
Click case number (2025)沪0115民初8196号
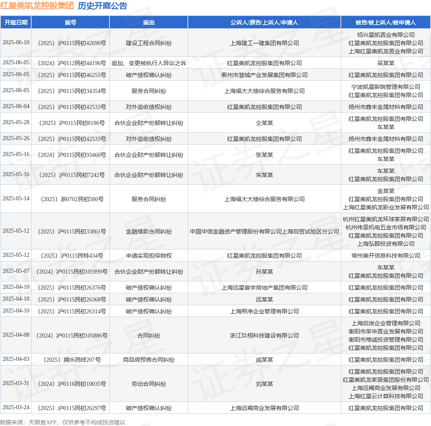(72, 123)
